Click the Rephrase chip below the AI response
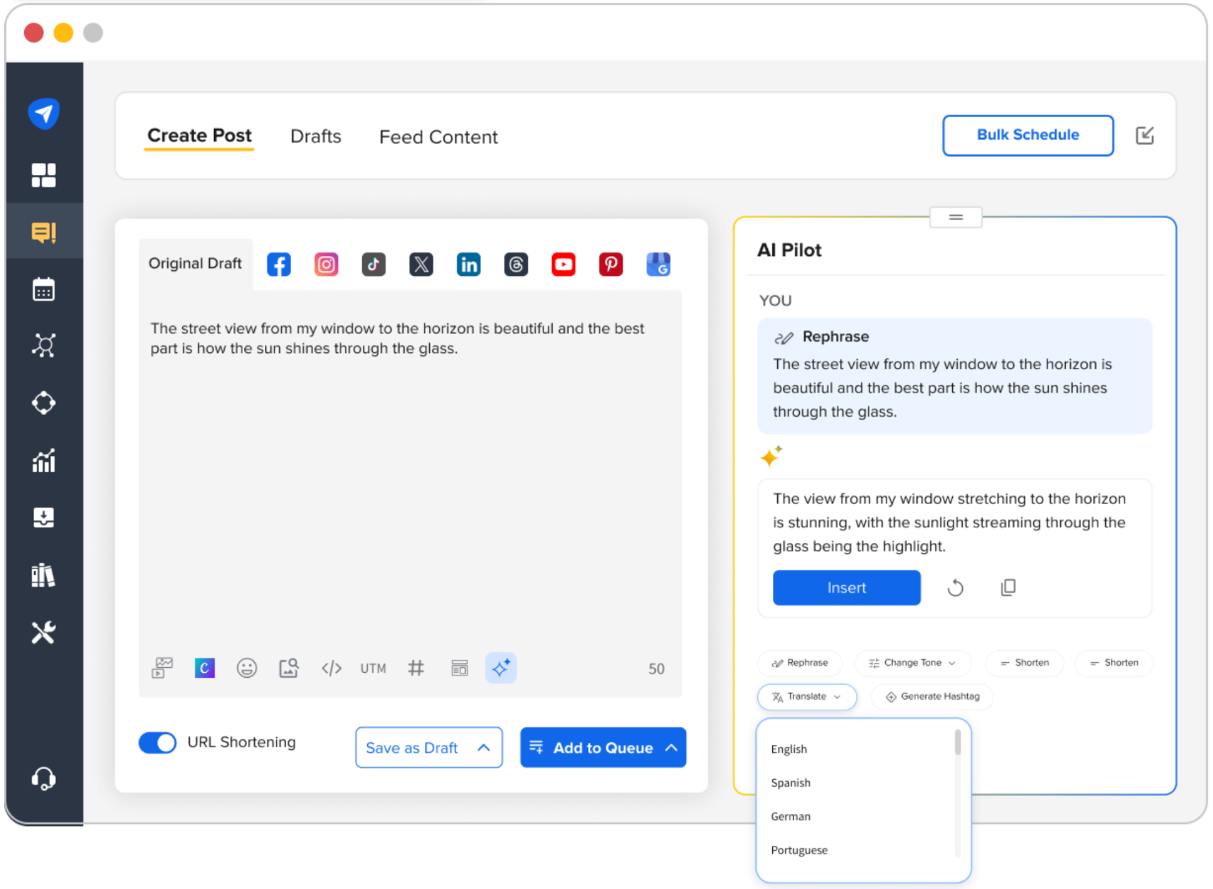The height and width of the screenshot is (889, 1213). point(800,663)
